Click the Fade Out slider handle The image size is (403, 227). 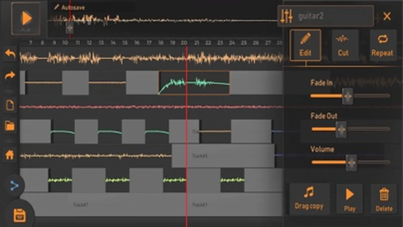click(x=341, y=129)
